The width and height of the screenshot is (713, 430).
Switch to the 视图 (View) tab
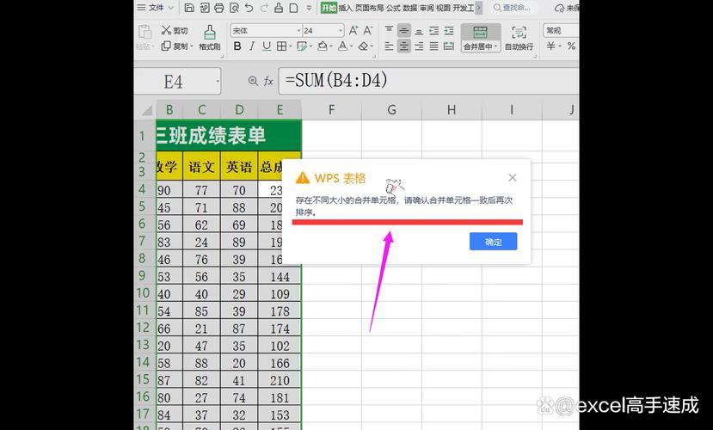click(443, 8)
